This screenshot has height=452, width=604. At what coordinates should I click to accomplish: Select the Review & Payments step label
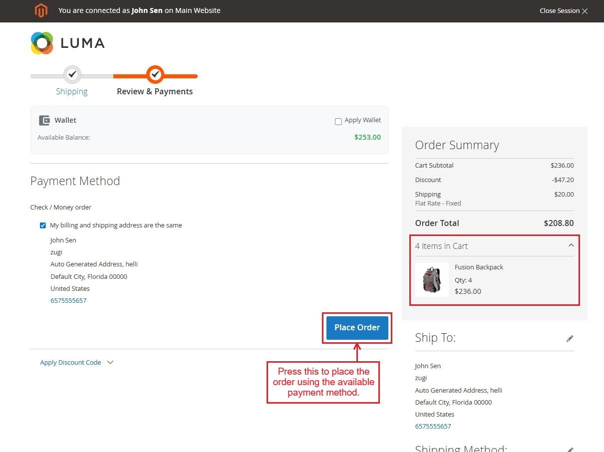click(x=155, y=91)
